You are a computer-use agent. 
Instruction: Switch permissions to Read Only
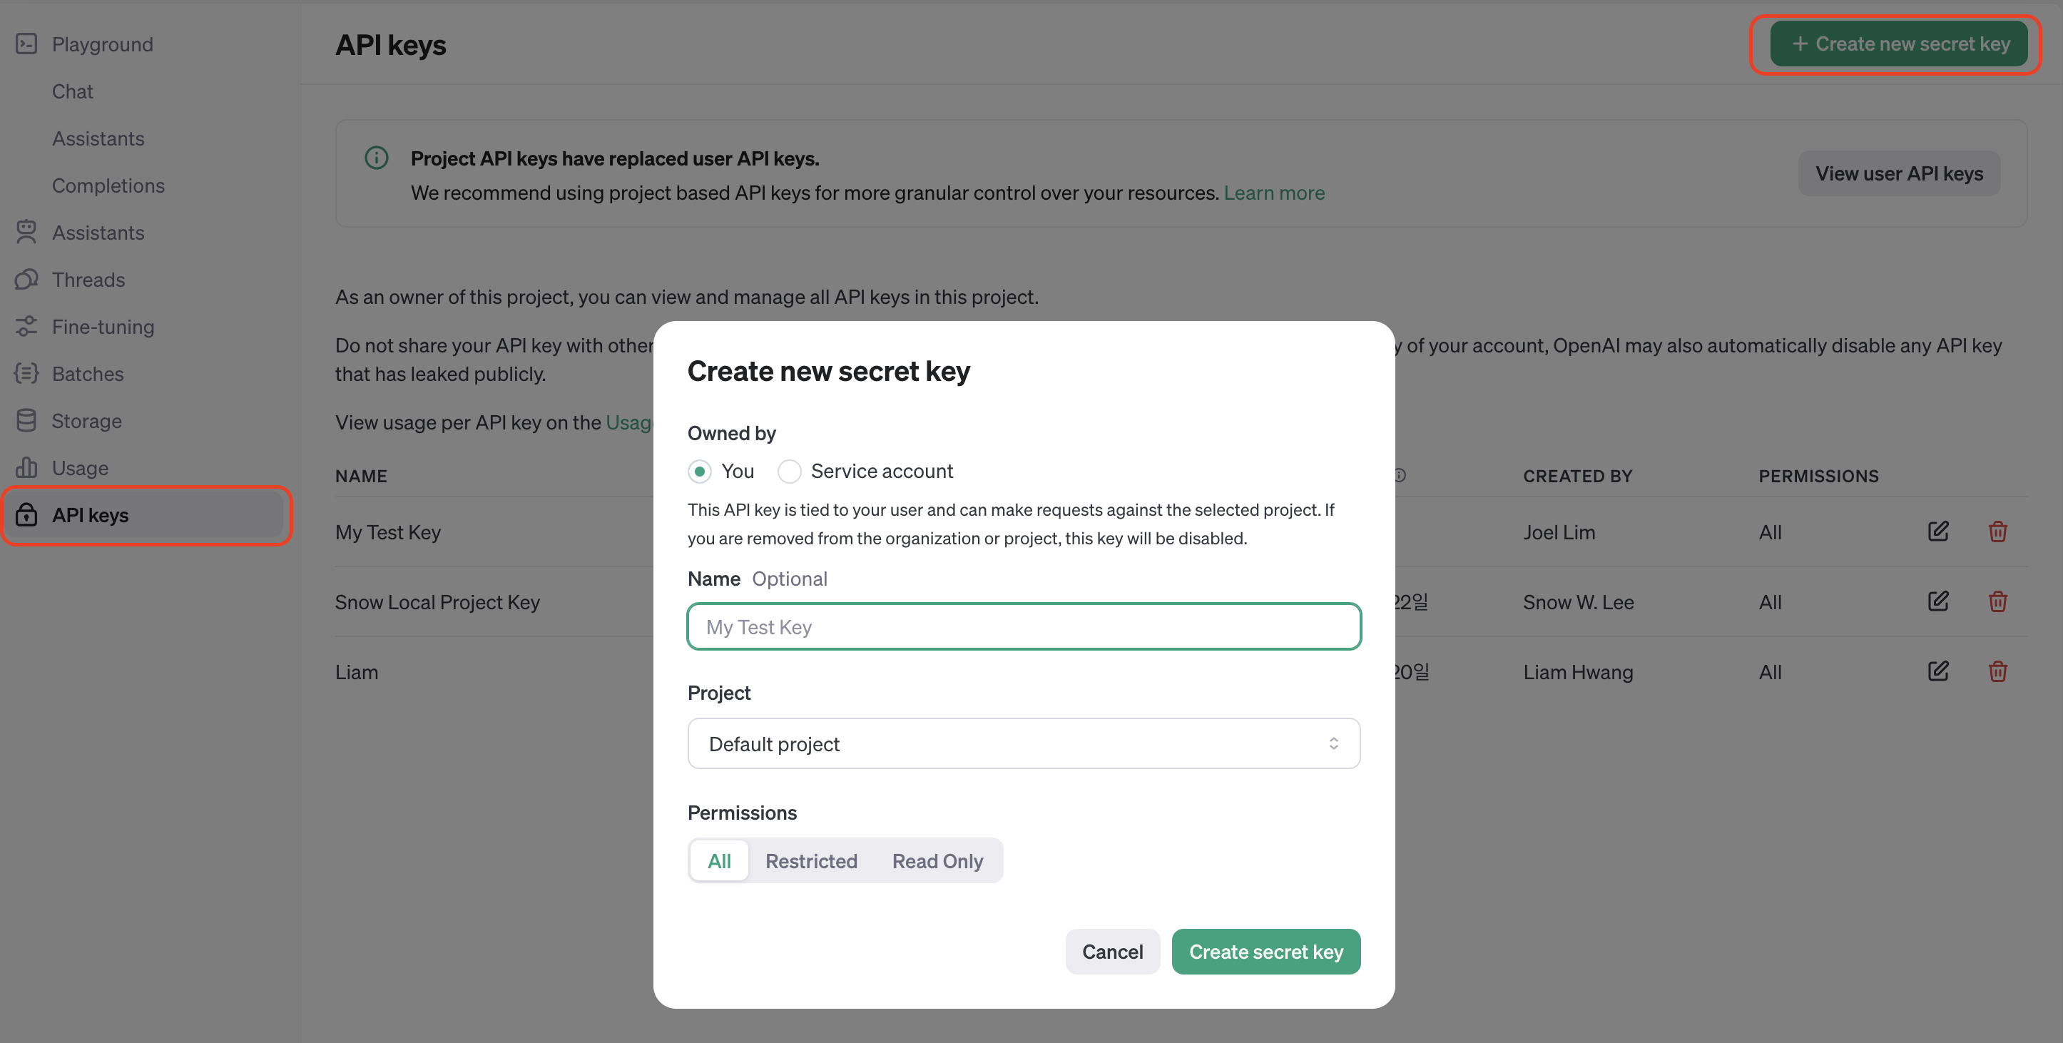pyautogui.click(x=937, y=860)
